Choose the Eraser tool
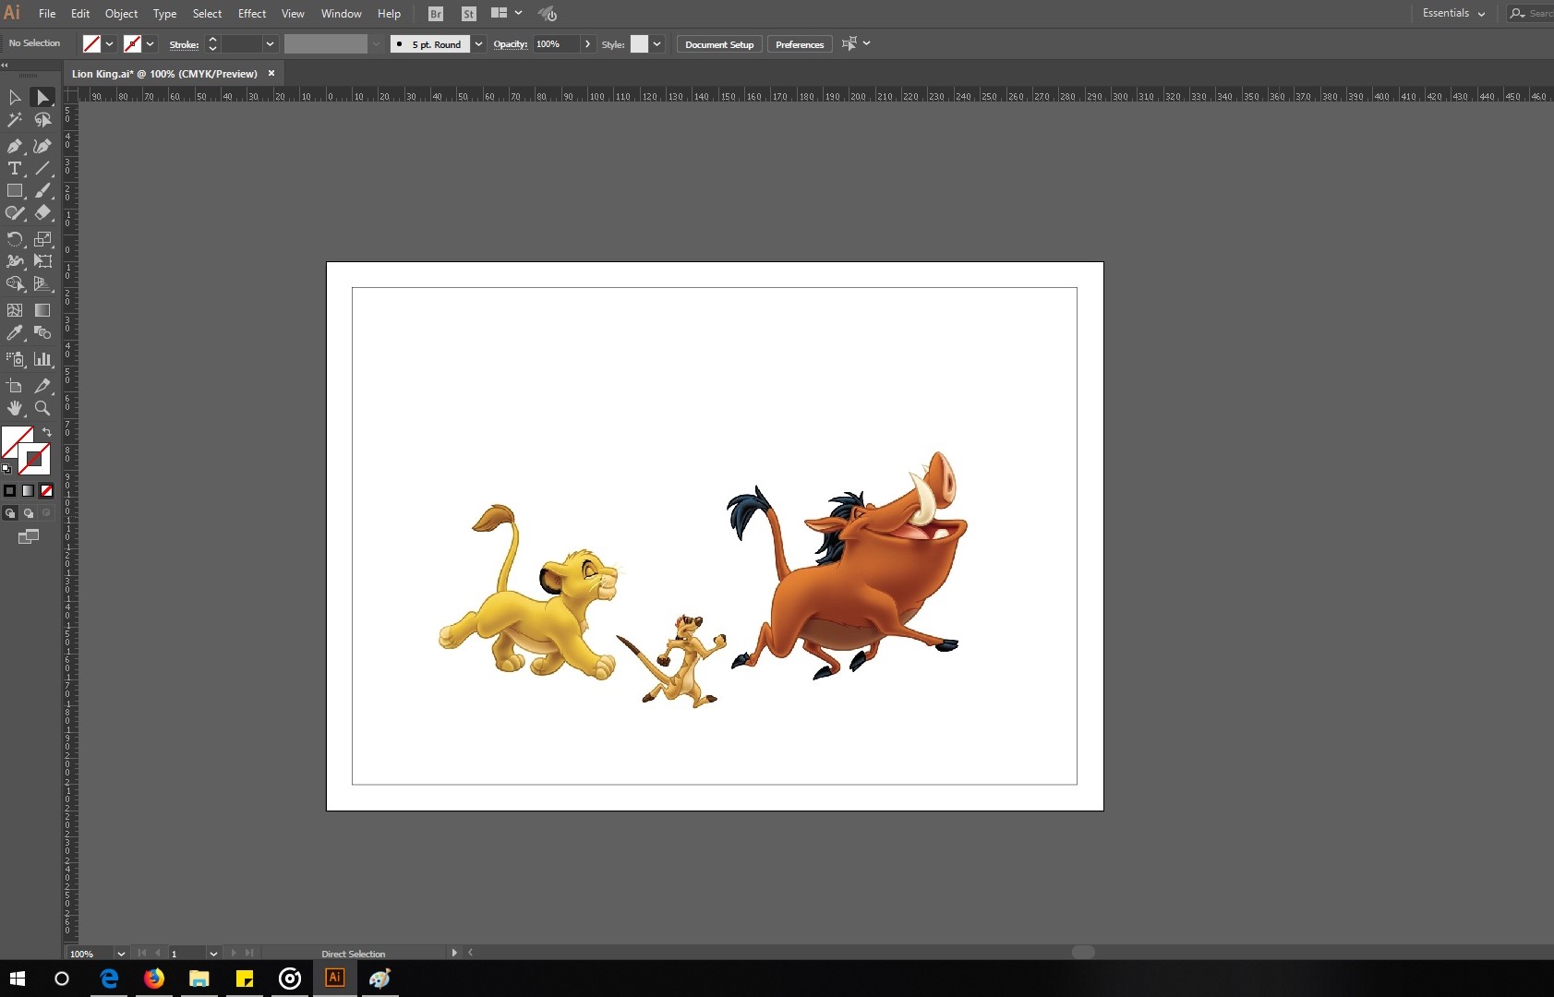1554x997 pixels. 42,212
